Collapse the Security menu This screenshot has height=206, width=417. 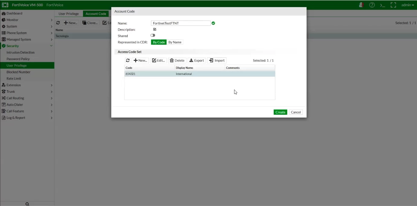click(x=27, y=46)
